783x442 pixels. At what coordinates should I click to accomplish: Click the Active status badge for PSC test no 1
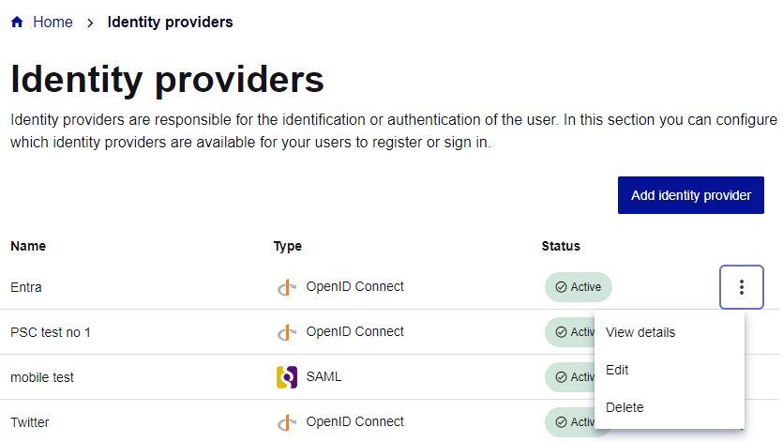[x=570, y=332]
